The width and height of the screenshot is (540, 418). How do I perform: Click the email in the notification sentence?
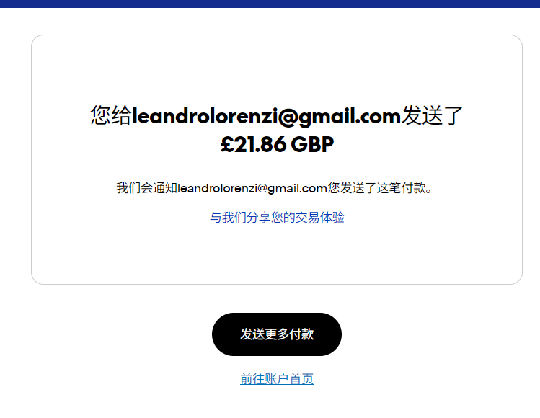252,188
